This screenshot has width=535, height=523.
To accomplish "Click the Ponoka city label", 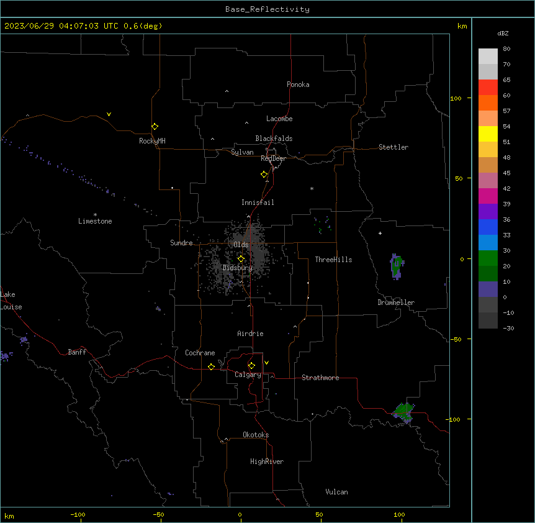I will (298, 84).
